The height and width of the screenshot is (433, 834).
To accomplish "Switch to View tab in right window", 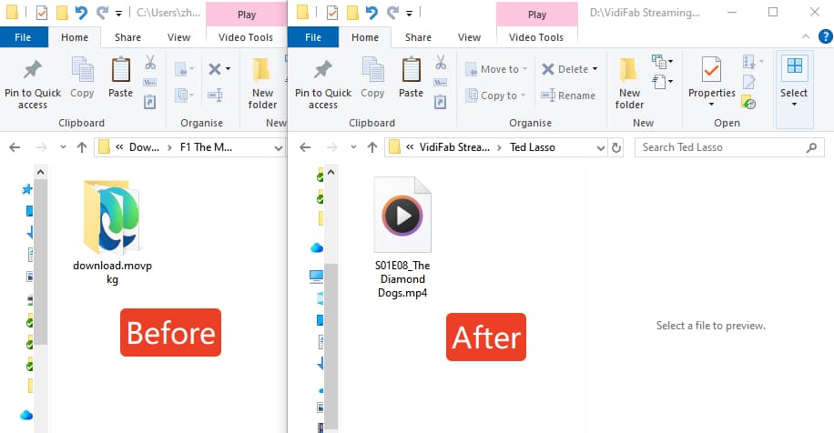I will pos(469,37).
